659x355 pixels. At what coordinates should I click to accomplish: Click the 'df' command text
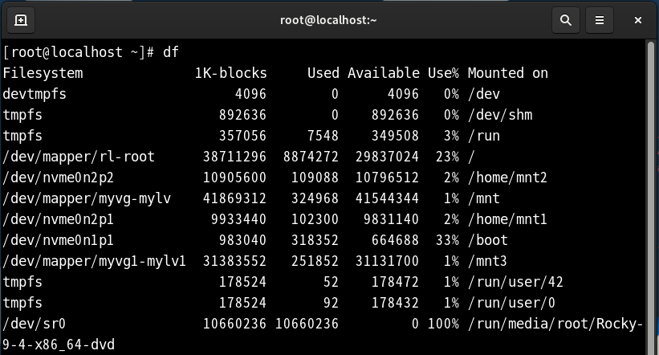pyautogui.click(x=171, y=52)
